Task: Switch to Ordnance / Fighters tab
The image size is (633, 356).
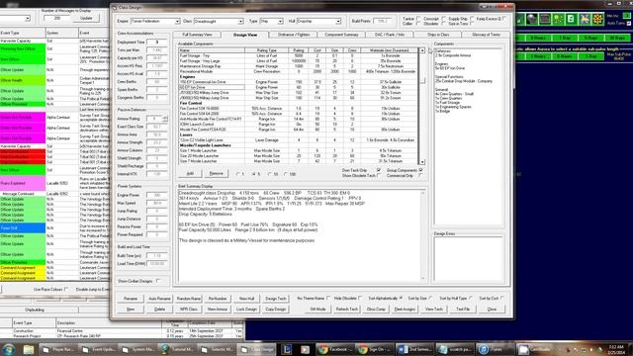Action: (294, 35)
